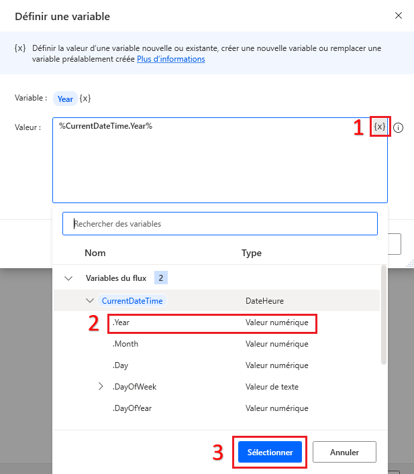414x474 pixels.
Task: Open variable picker next to Year chip
Action: click(x=85, y=99)
